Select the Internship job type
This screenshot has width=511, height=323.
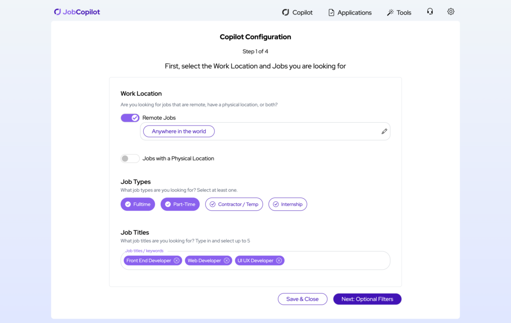pyautogui.click(x=287, y=204)
